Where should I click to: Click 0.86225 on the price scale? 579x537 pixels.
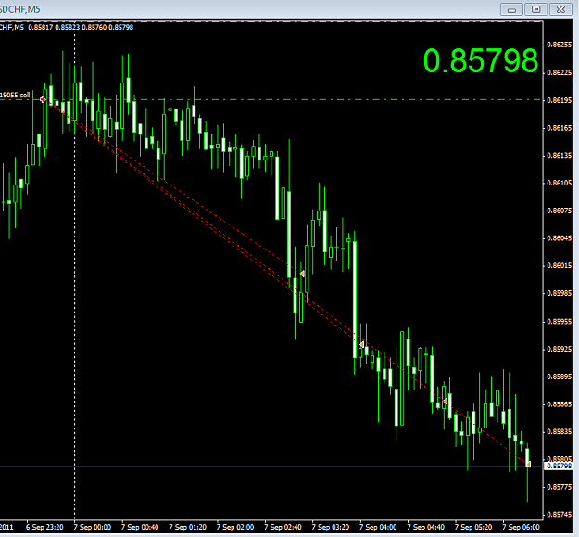coord(559,72)
